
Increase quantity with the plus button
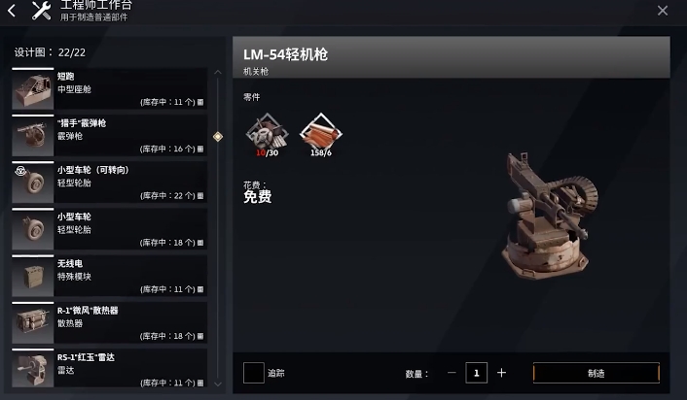502,373
